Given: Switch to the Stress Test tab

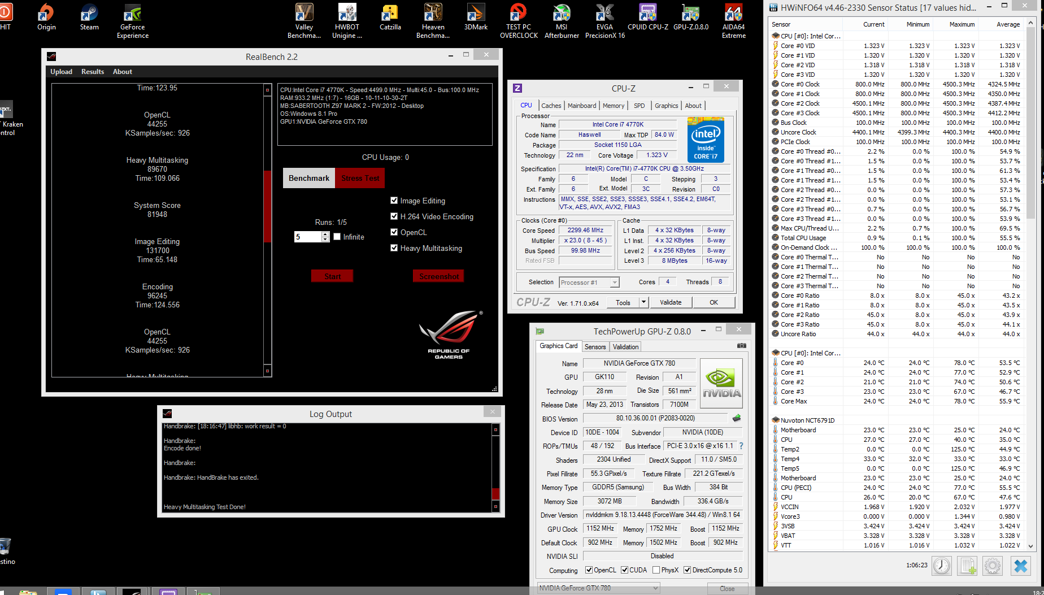Looking at the screenshot, I should tap(360, 178).
